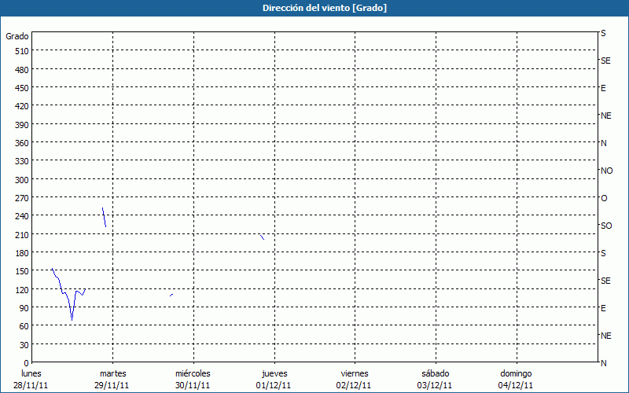Choose the 300 label on the degree axis
The width and height of the screenshot is (629, 393).
[22, 180]
